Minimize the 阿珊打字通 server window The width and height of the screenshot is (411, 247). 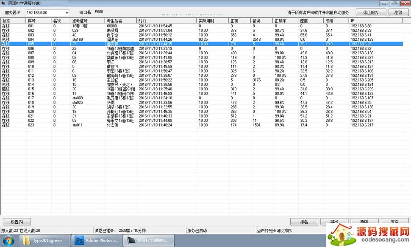tap(385, 3)
